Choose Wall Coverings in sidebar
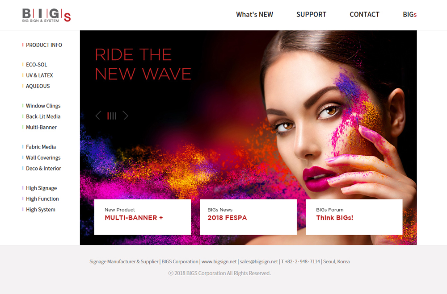The height and width of the screenshot is (294, 447). (43, 157)
